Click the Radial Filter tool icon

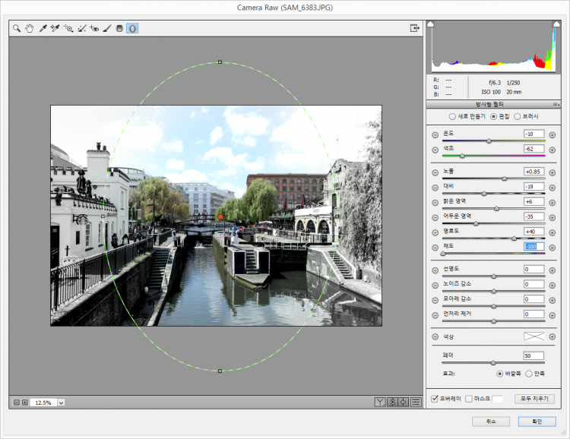pos(132,28)
